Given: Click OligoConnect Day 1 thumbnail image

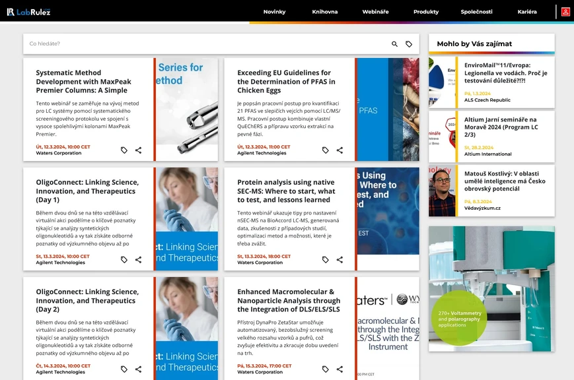Looking at the screenshot, I should pos(187,219).
